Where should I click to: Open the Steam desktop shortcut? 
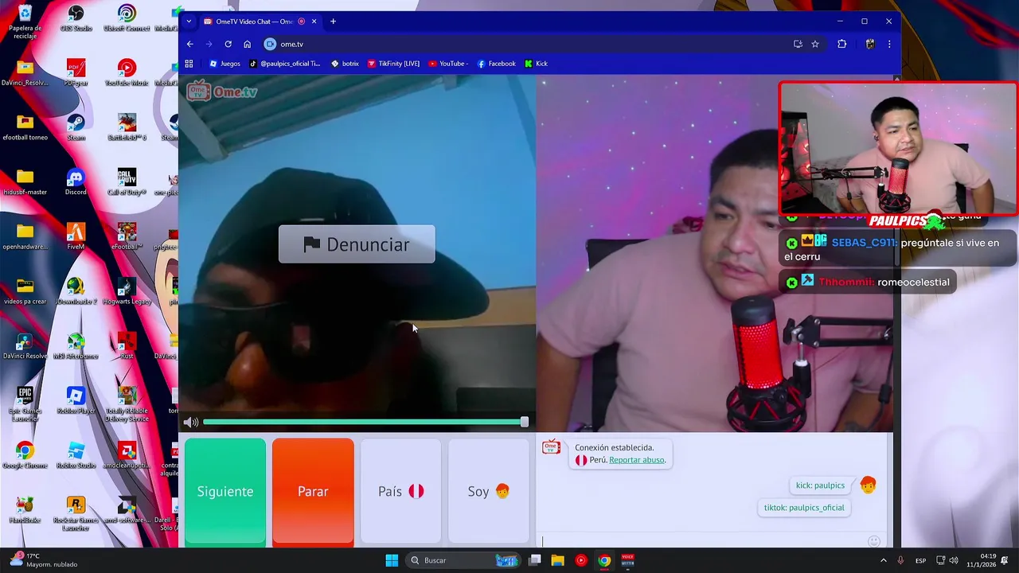76,127
